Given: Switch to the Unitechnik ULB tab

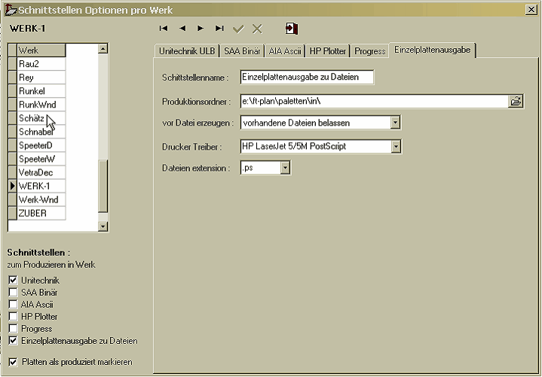Looking at the screenshot, I should tap(187, 51).
